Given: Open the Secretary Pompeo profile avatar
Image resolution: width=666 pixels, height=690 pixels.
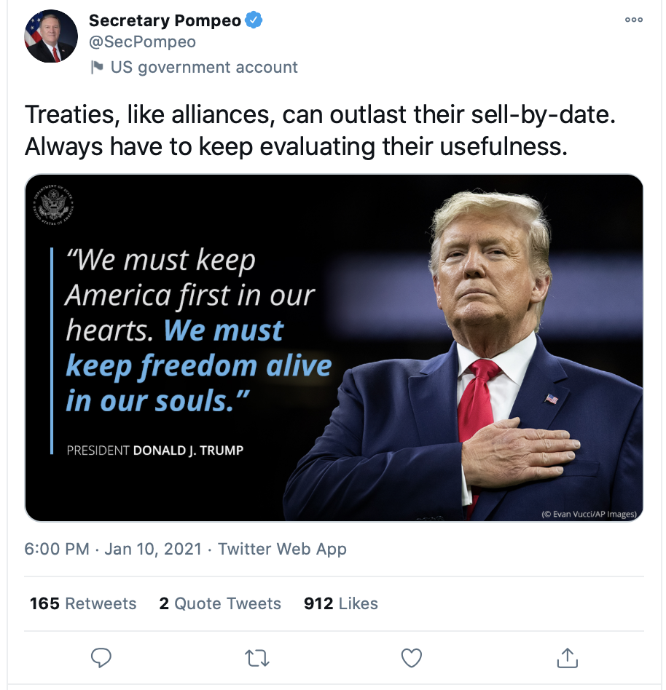Looking at the screenshot, I should pos(50,36).
